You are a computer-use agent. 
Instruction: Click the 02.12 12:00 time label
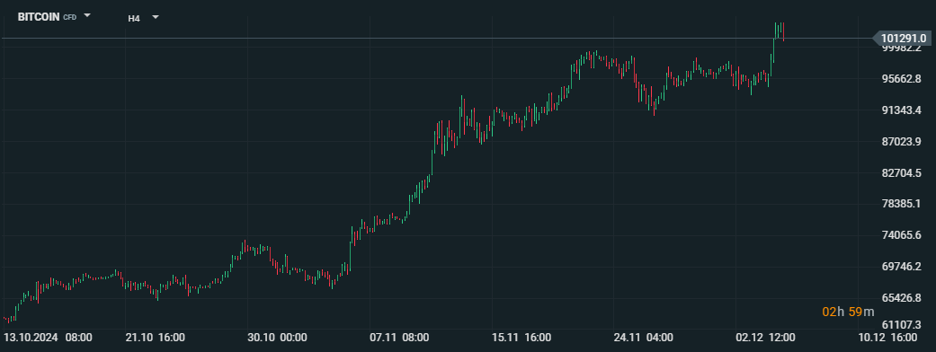click(x=766, y=338)
